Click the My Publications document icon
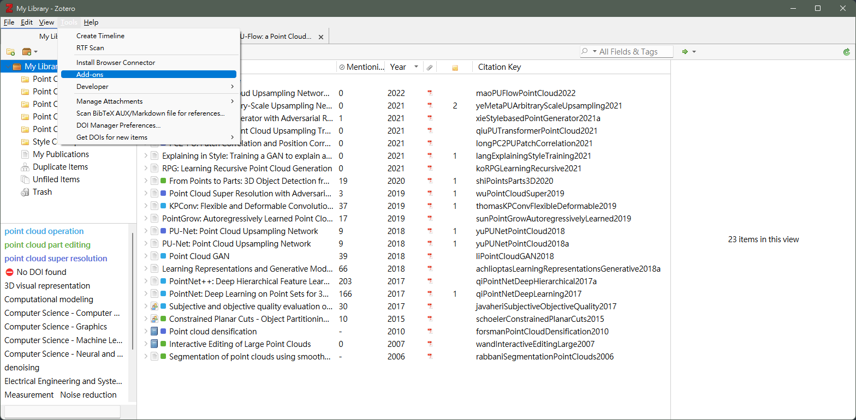The width and height of the screenshot is (856, 420). 25,154
